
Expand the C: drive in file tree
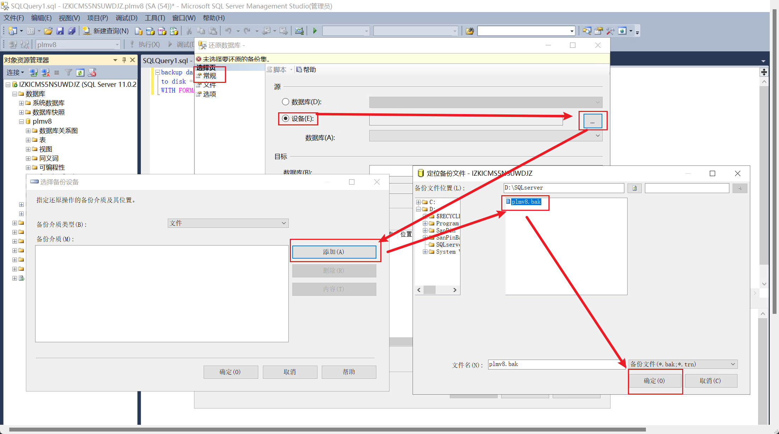click(x=419, y=202)
